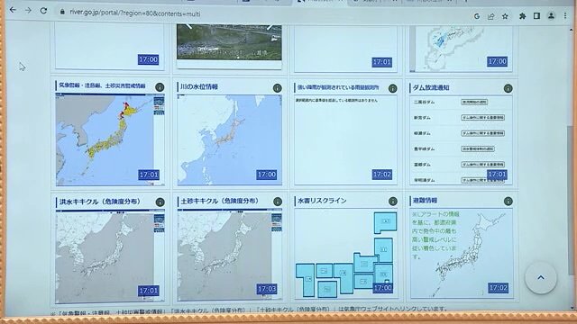
Task: Open the browser extensions puzzle menu
Action: (522, 16)
